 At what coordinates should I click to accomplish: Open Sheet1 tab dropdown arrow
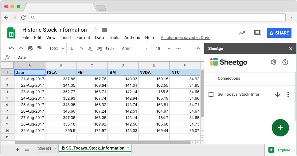pyautogui.click(x=55, y=148)
